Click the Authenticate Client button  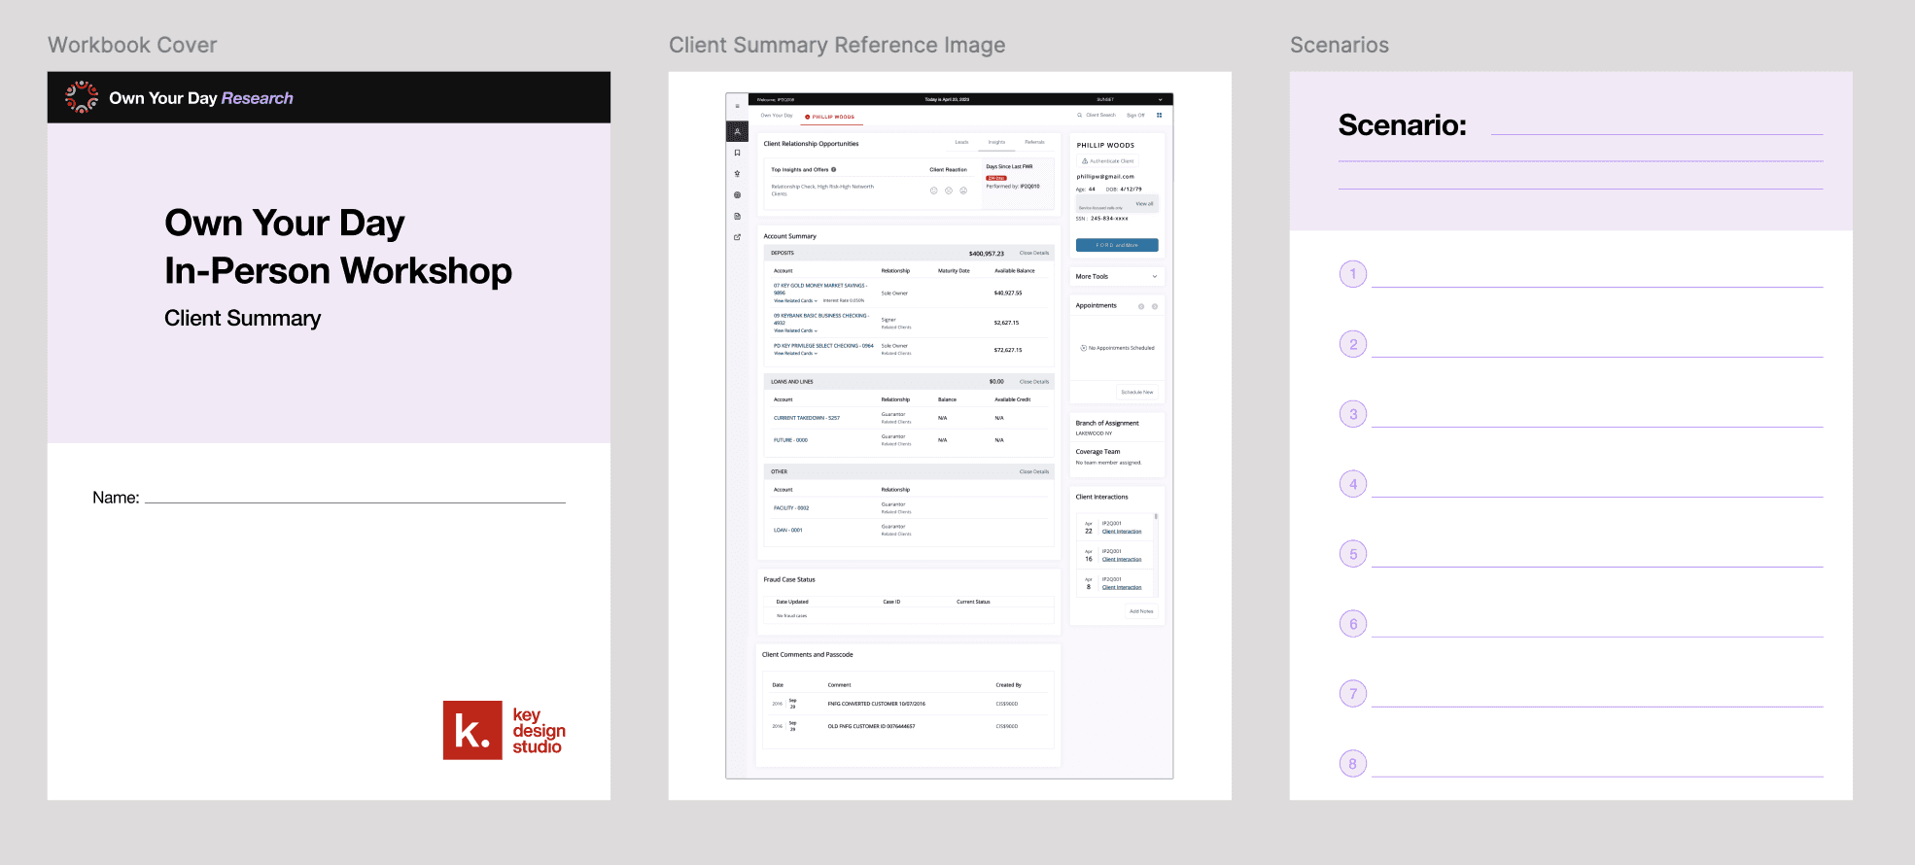click(1108, 161)
